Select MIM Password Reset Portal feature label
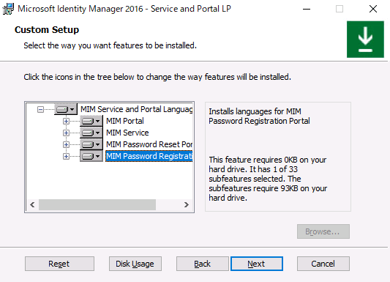This screenshot has height=282, width=390. 149,144
